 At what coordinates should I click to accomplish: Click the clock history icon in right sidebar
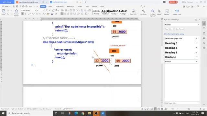204,43
